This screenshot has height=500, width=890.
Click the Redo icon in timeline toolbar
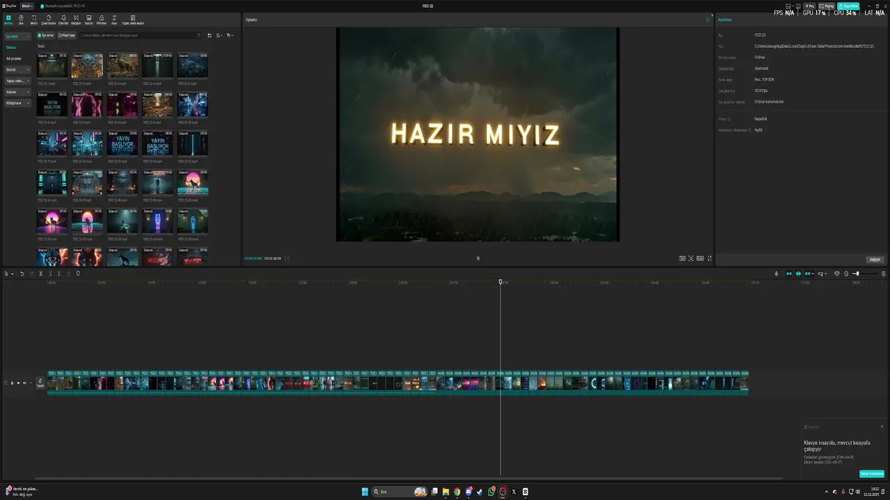(31, 274)
